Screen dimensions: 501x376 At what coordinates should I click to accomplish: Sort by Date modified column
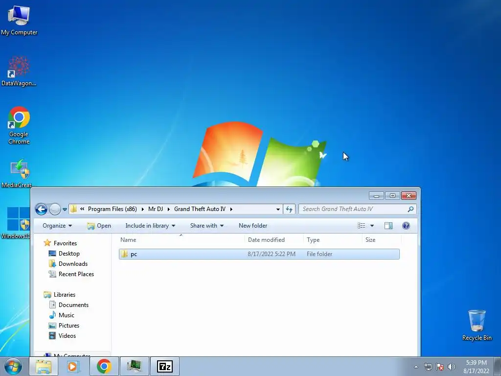tap(274, 240)
